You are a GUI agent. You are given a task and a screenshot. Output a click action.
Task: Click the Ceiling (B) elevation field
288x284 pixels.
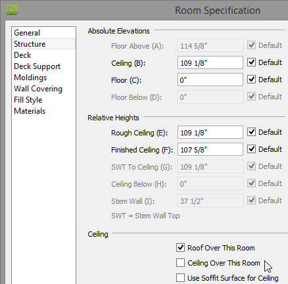tap(210, 62)
